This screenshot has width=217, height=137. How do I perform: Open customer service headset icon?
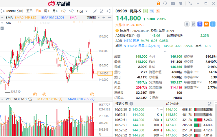(165, 3)
